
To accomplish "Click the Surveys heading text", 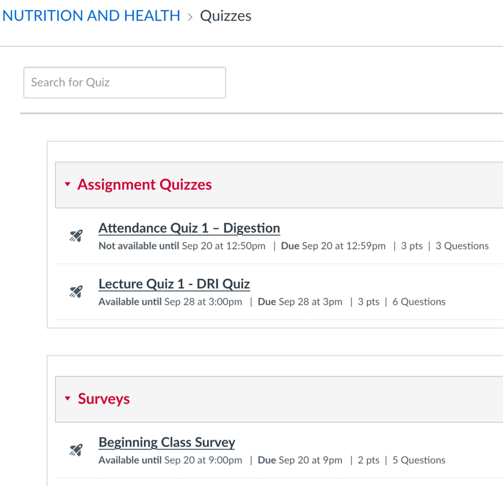I will [104, 399].
